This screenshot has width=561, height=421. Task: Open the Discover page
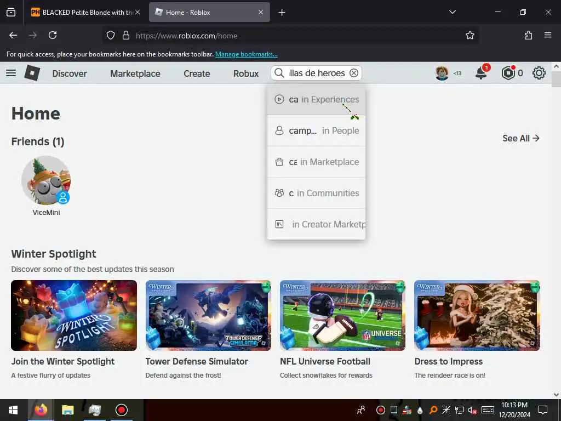(70, 73)
